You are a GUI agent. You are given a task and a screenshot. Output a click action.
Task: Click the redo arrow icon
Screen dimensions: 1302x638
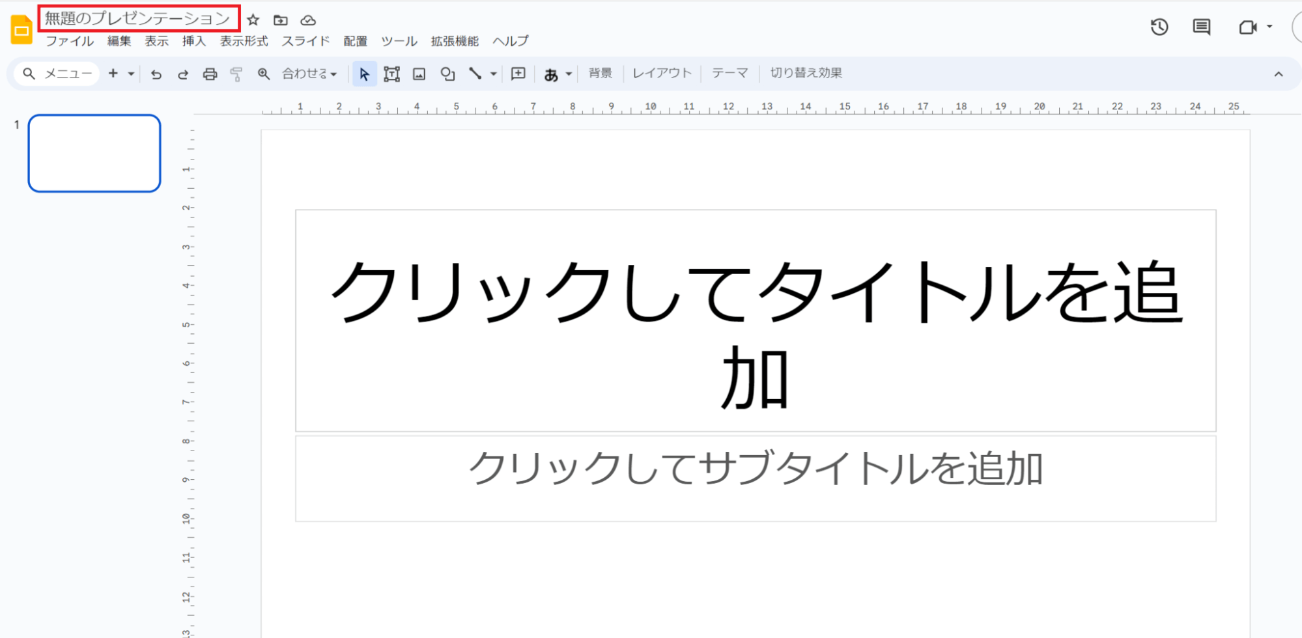click(183, 74)
